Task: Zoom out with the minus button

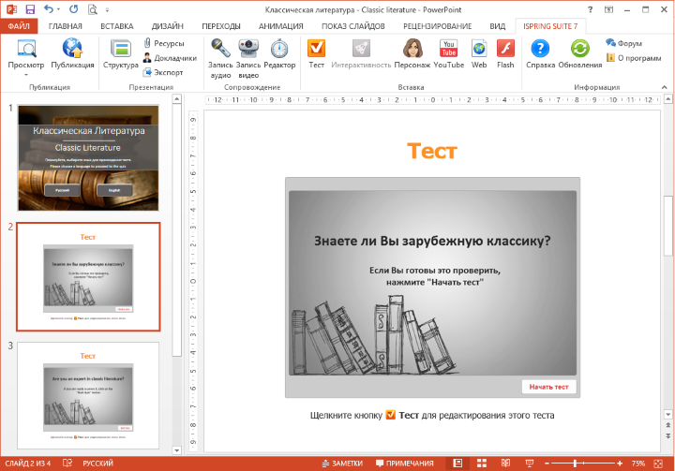Action: (547, 464)
